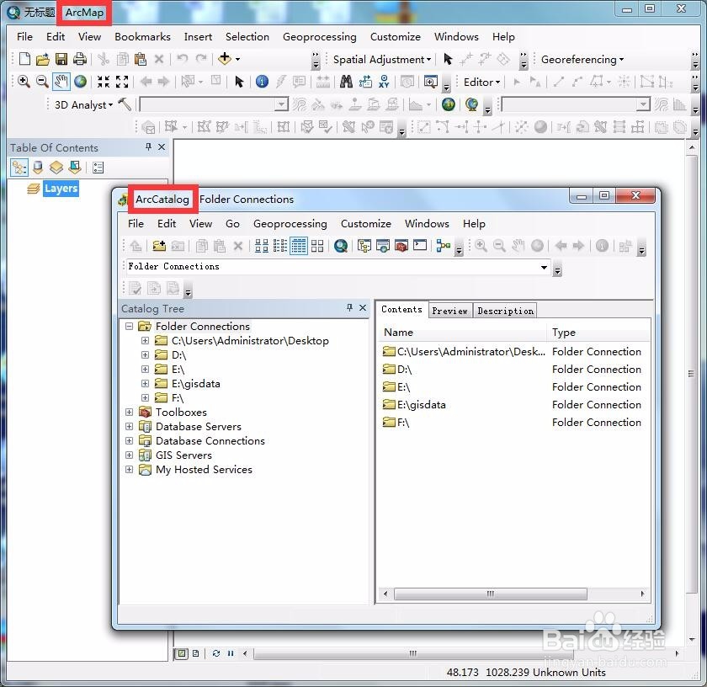Launch ArcMap from the ArcCatalog toolbar
The image size is (707, 687).
341,246
